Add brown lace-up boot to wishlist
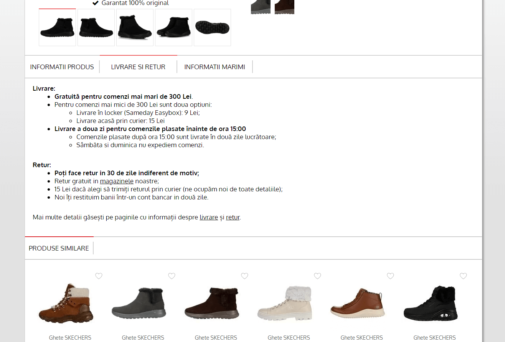The image size is (505, 342). pyautogui.click(x=99, y=276)
